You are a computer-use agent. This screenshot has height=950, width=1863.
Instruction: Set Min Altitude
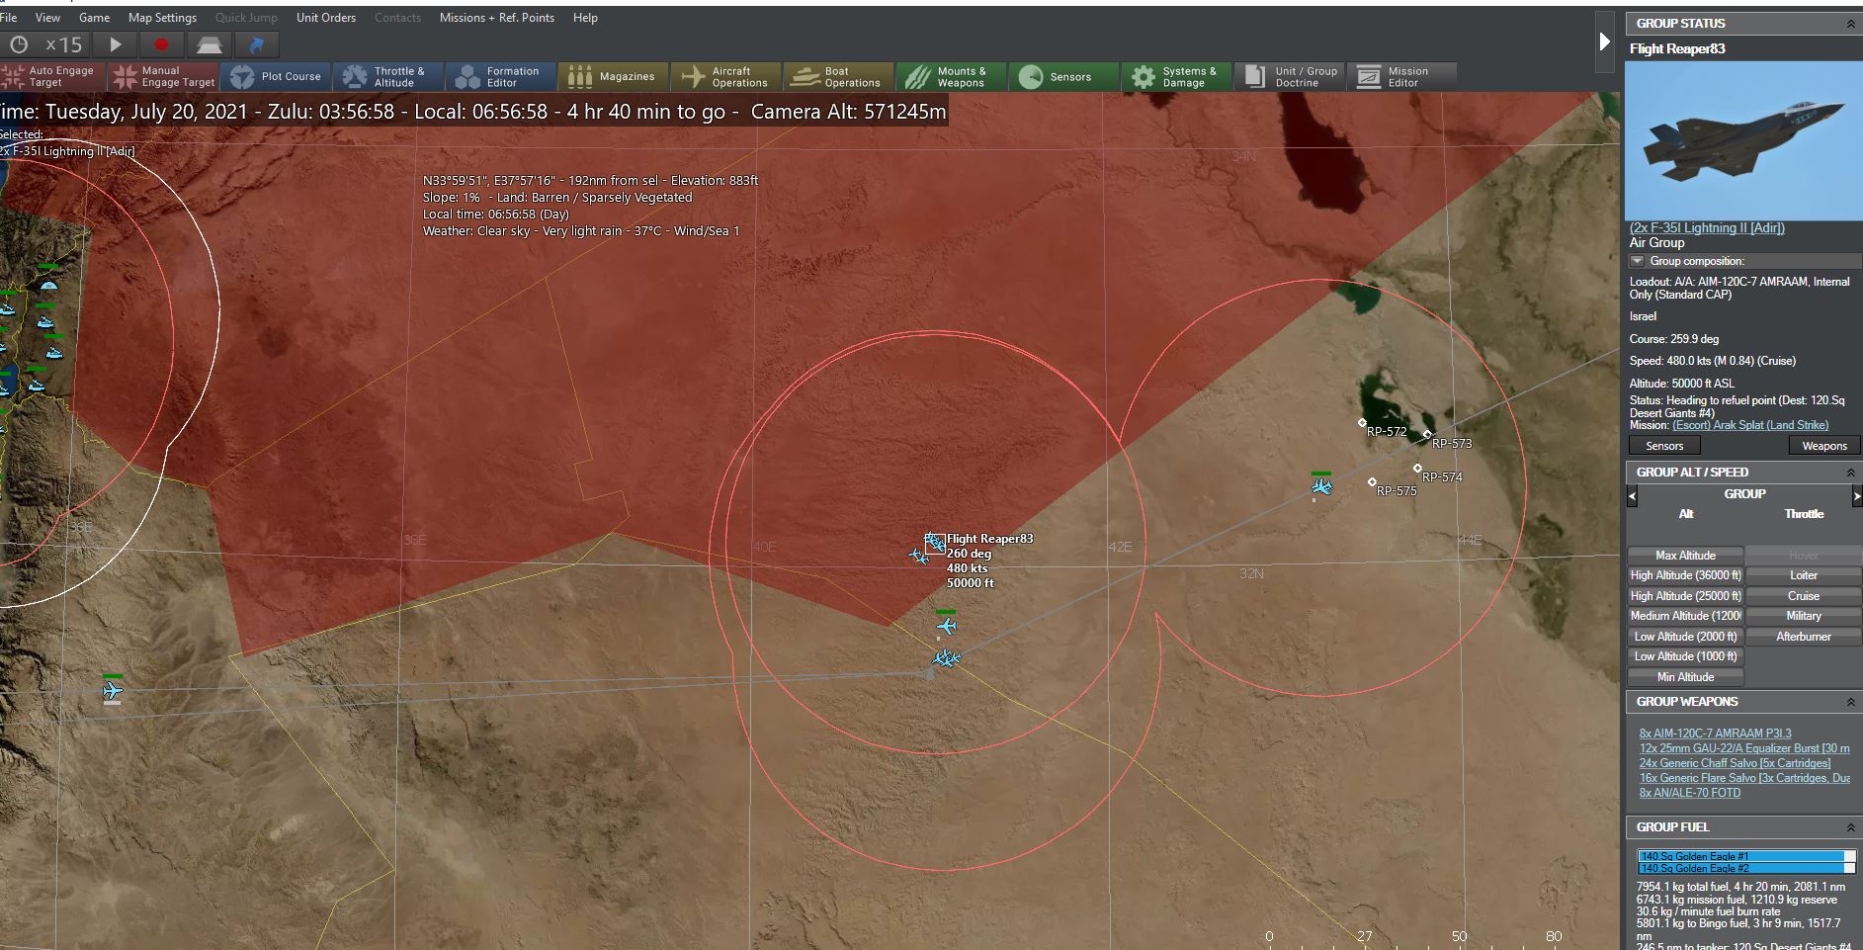click(1685, 677)
